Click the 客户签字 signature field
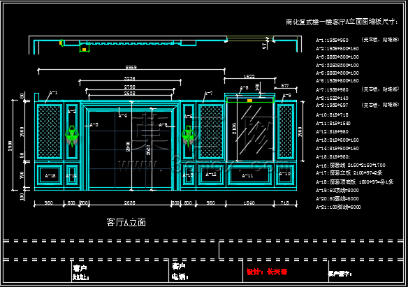 coord(340,274)
